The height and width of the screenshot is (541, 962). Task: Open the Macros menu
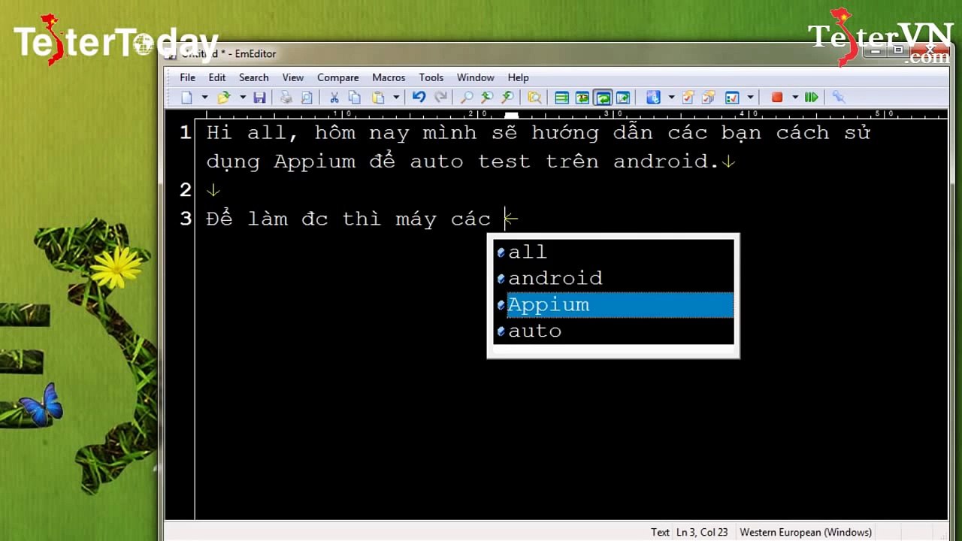point(389,77)
